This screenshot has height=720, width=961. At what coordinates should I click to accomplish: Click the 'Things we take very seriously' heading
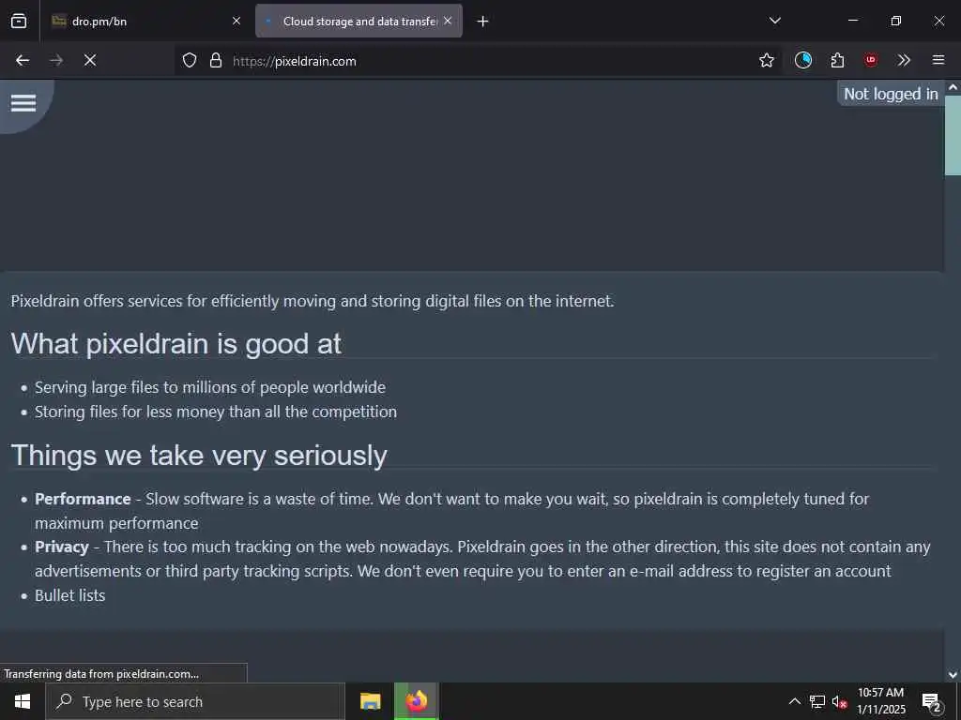coord(199,456)
